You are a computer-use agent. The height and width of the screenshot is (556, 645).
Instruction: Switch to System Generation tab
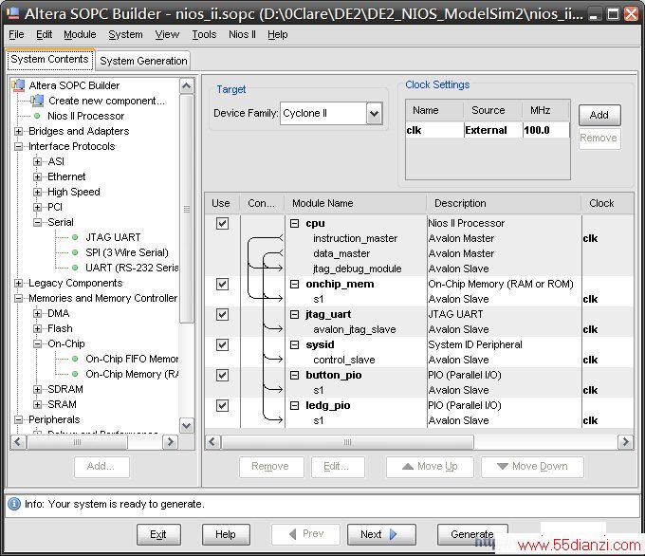pyautogui.click(x=143, y=61)
